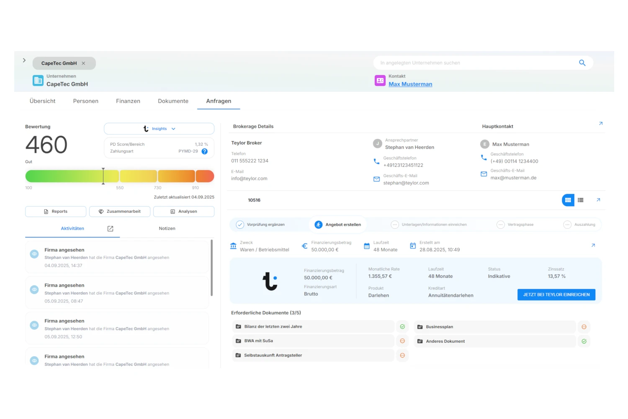Select the Angebot erstellen step
This screenshot has height=419, width=628.
tap(338, 225)
